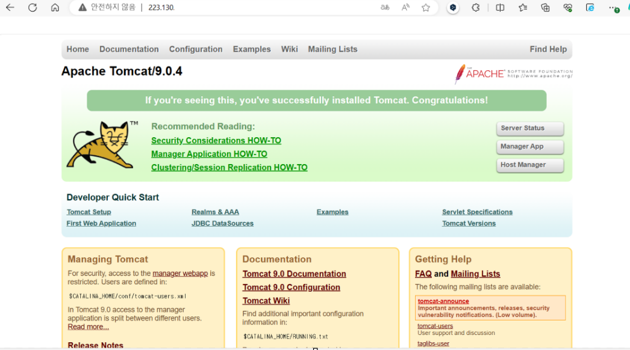Open browser essentials heart icon

click(568, 7)
